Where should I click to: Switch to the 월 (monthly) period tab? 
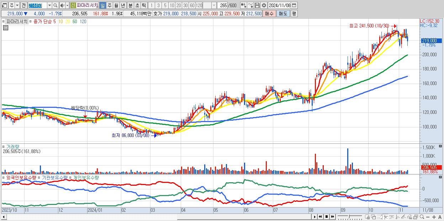point(116,5)
